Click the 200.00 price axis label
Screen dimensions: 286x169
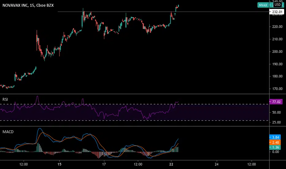[277, 52]
